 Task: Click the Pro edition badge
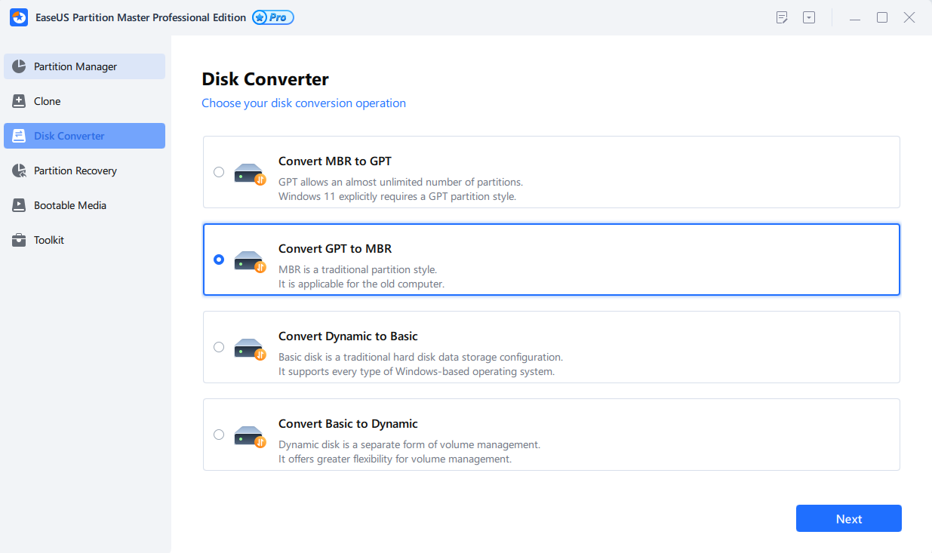coord(273,17)
